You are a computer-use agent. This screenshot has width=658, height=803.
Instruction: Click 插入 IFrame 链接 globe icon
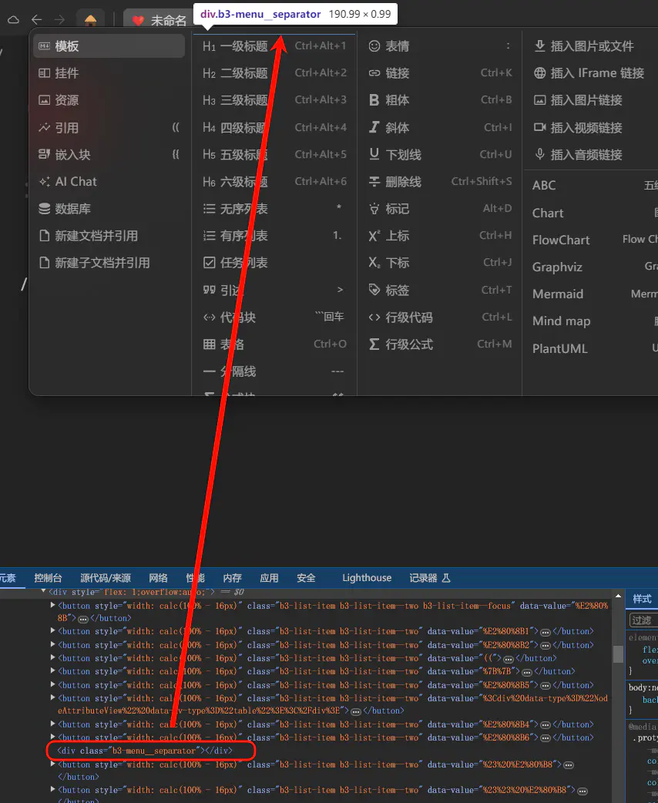point(539,73)
